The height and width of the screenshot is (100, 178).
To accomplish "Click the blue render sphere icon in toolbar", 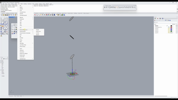I will coord(55,15).
